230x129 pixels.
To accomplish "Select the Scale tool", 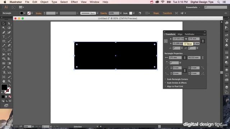I will [9, 50].
